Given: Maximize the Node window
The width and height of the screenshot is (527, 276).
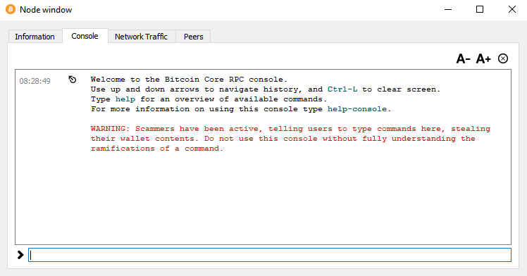Looking at the screenshot, I should (x=480, y=9).
